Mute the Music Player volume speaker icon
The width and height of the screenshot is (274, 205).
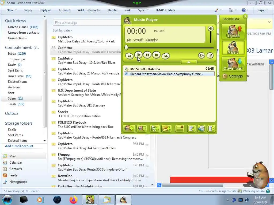click(x=211, y=29)
